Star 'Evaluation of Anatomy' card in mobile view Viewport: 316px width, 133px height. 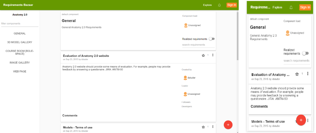297,74
